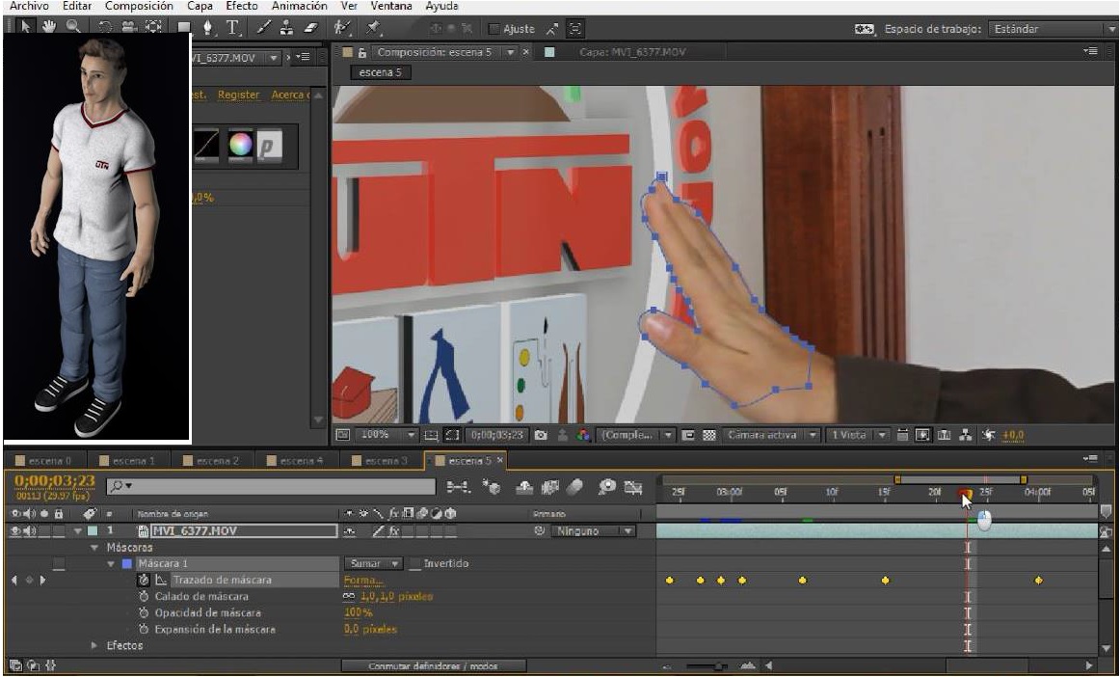This screenshot has width=1120, height=677.
Task: Select the Zoom magnifier tool
Action: pyautogui.click(x=73, y=27)
